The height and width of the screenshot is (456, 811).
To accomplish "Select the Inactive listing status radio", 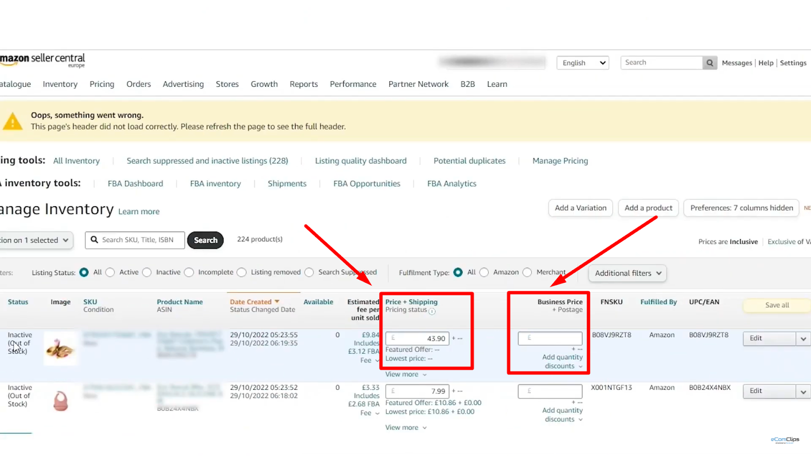I will (x=147, y=272).
